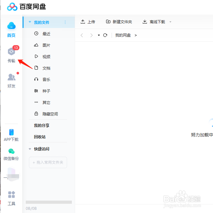Click the breadcrumb > arrow after 我的网盘

(x=136, y=35)
